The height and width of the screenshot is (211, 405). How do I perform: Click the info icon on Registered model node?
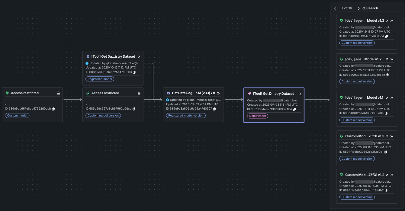pos(87,63)
